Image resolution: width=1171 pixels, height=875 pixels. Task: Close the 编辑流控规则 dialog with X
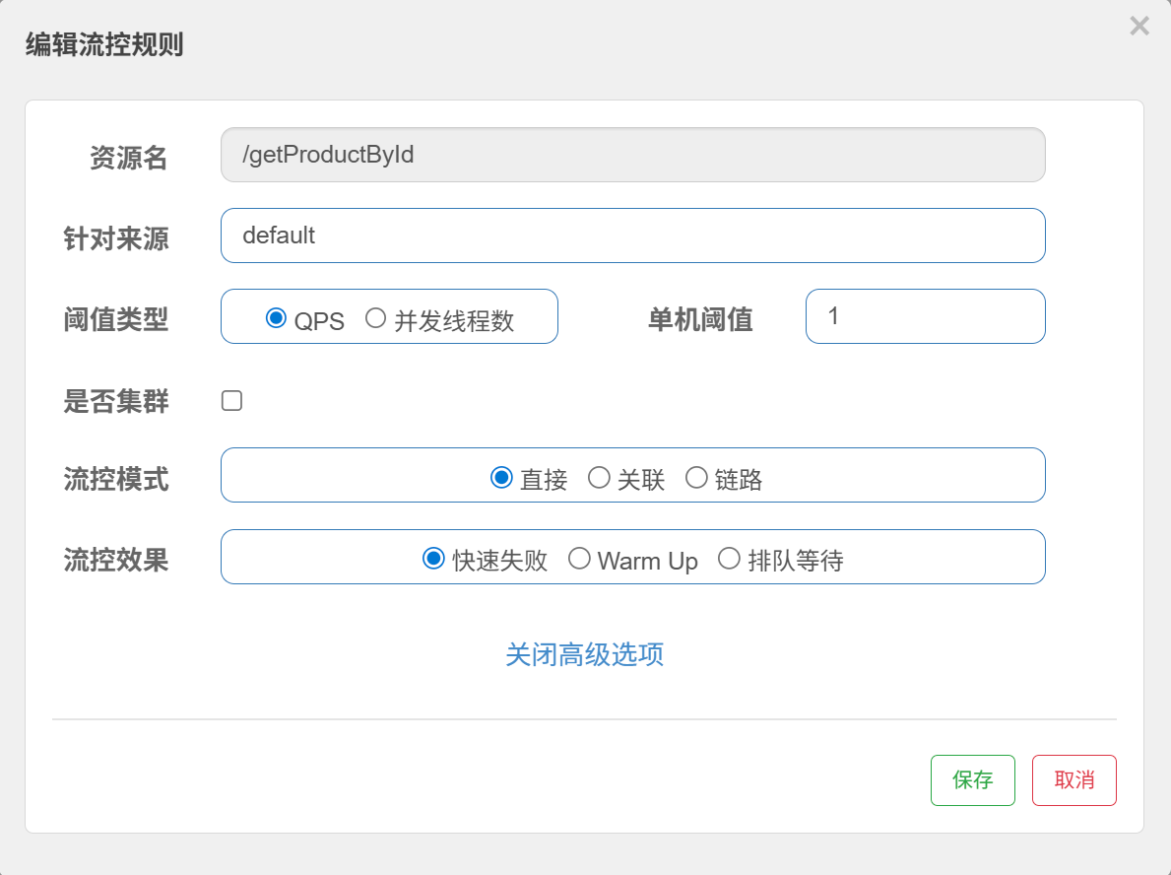[x=1139, y=27]
